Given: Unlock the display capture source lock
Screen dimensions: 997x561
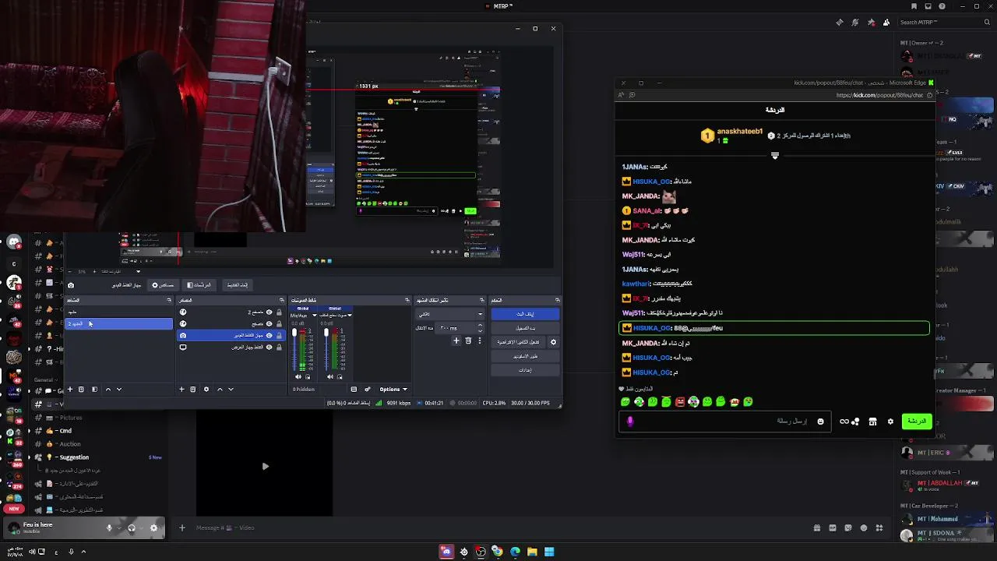Looking at the screenshot, I should (x=279, y=347).
